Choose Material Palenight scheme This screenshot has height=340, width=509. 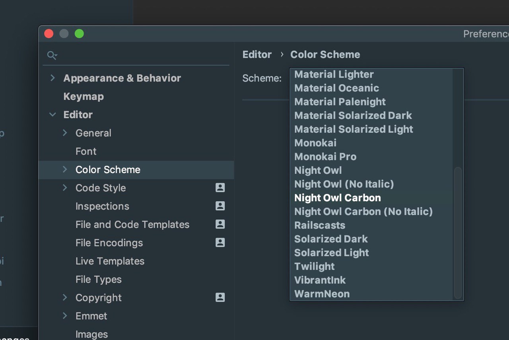pos(340,102)
